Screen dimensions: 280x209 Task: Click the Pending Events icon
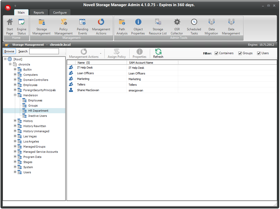pyautogui.click(x=82, y=27)
